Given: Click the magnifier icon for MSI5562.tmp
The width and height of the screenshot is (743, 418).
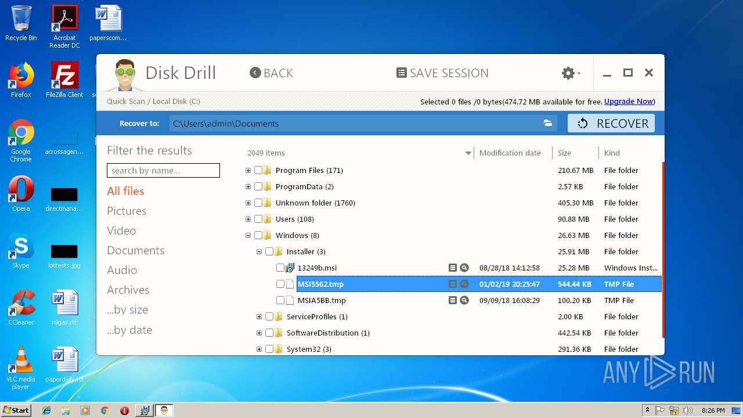Looking at the screenshot, I should [x=464, y=284].
